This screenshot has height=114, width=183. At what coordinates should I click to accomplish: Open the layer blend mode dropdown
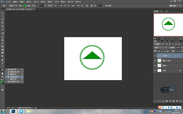tap(161, 48)
